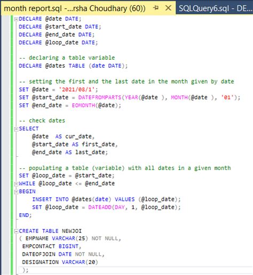Select the month report.sql tab

[x=75, y=8]
